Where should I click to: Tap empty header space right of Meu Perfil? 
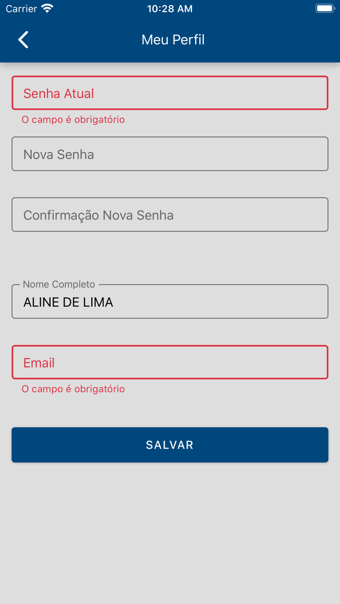point(272,40)
